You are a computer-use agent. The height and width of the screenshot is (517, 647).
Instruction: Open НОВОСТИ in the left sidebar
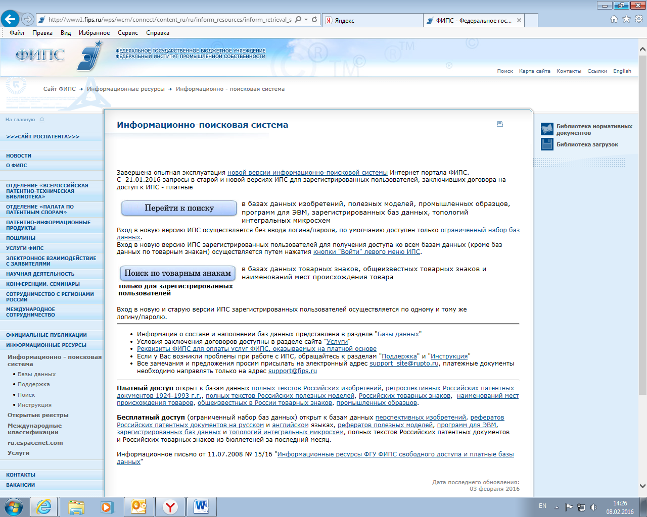[x=19, y=156]
